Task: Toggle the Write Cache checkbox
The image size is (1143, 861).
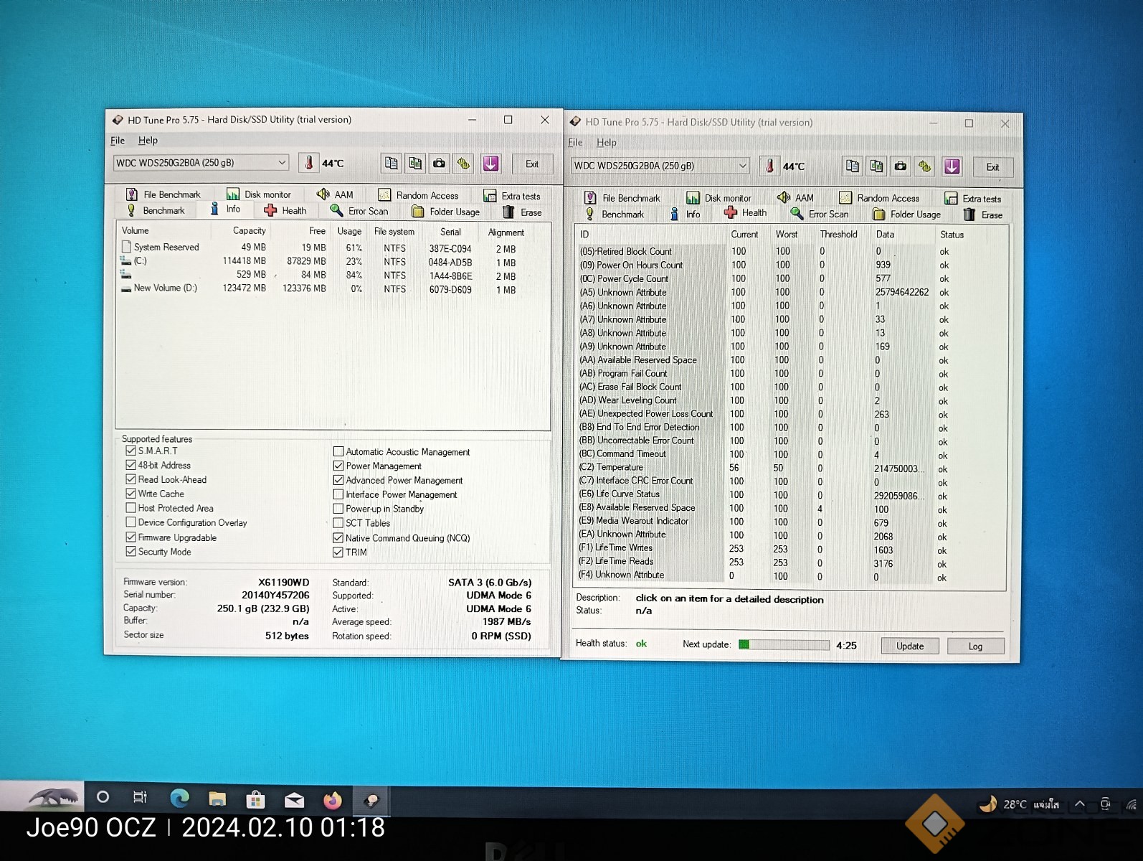Action: [x=131, y=494]
